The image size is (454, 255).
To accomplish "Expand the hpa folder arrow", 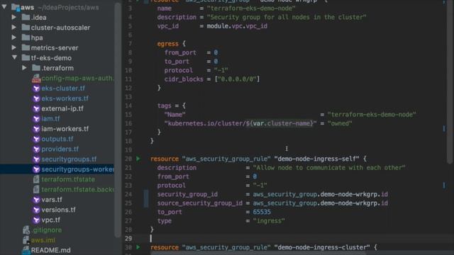I will pos(14,38).
